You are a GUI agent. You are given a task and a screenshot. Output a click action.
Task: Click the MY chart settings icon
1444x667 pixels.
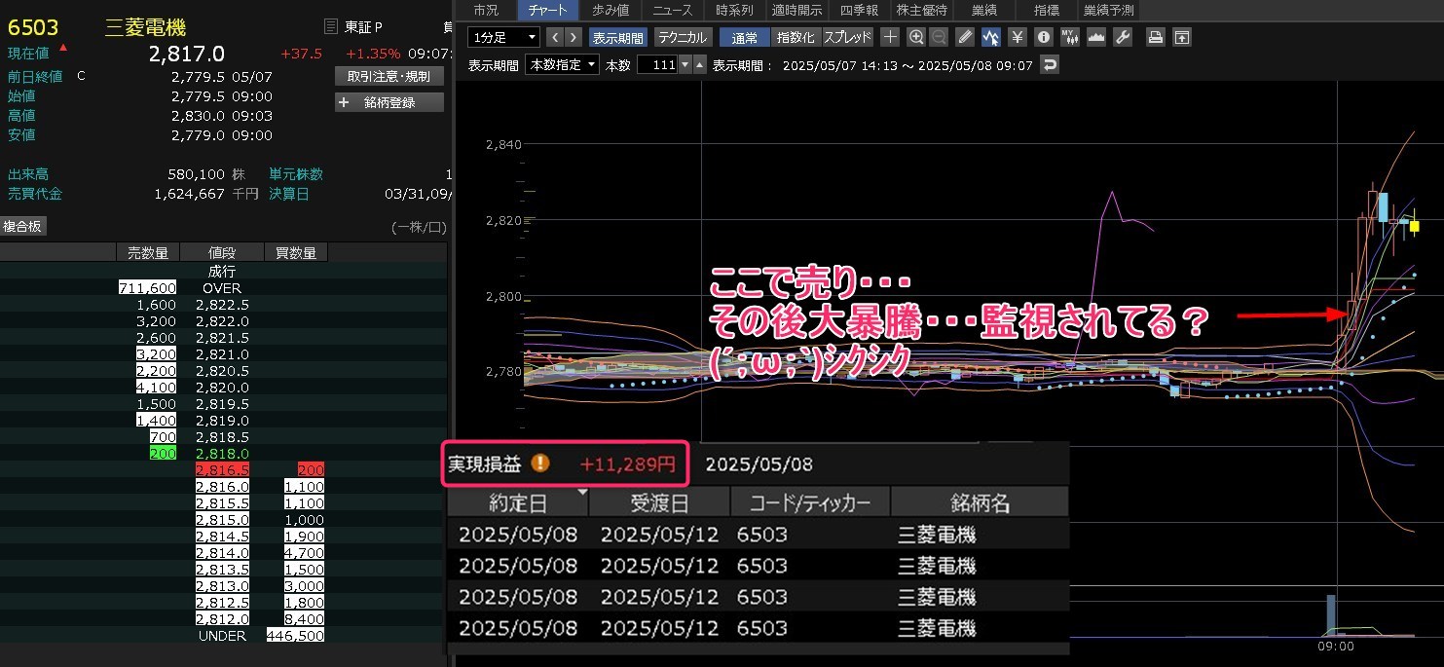click(1070, 37)
